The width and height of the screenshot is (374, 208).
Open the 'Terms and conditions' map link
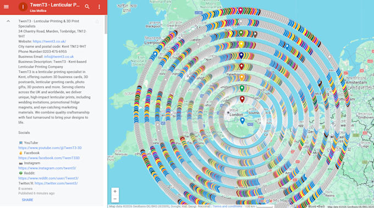click(x=227, y=206)
